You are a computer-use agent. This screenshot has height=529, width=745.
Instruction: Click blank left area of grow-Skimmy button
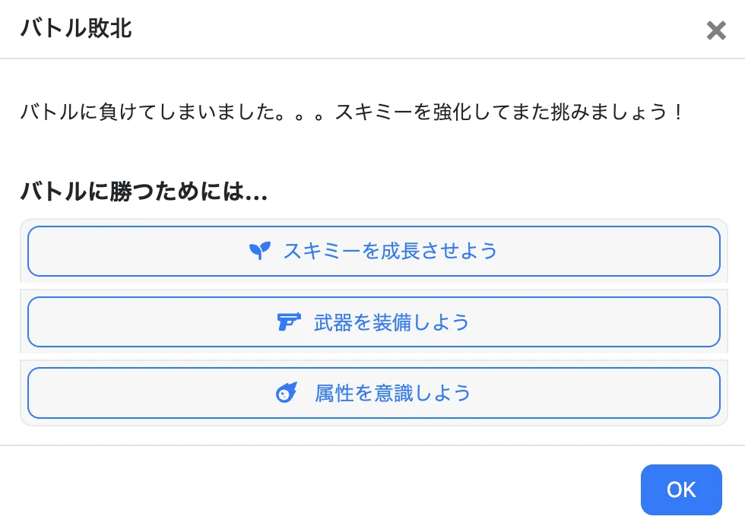(x=138, y=252)
